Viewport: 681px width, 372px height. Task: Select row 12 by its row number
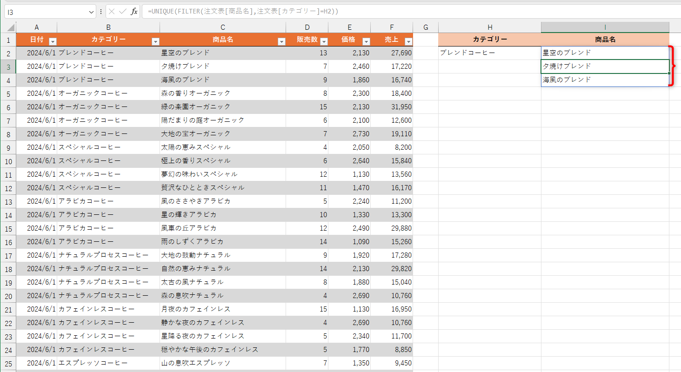click(x=8, y=188)
